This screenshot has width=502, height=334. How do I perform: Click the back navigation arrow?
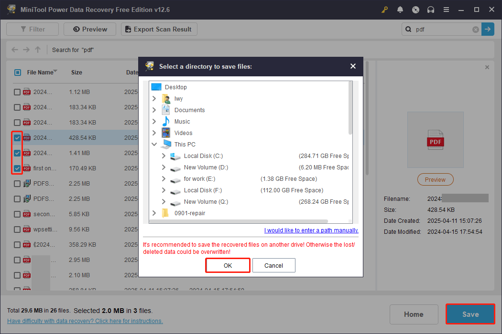pyautogui.click(x=14, y=50)
